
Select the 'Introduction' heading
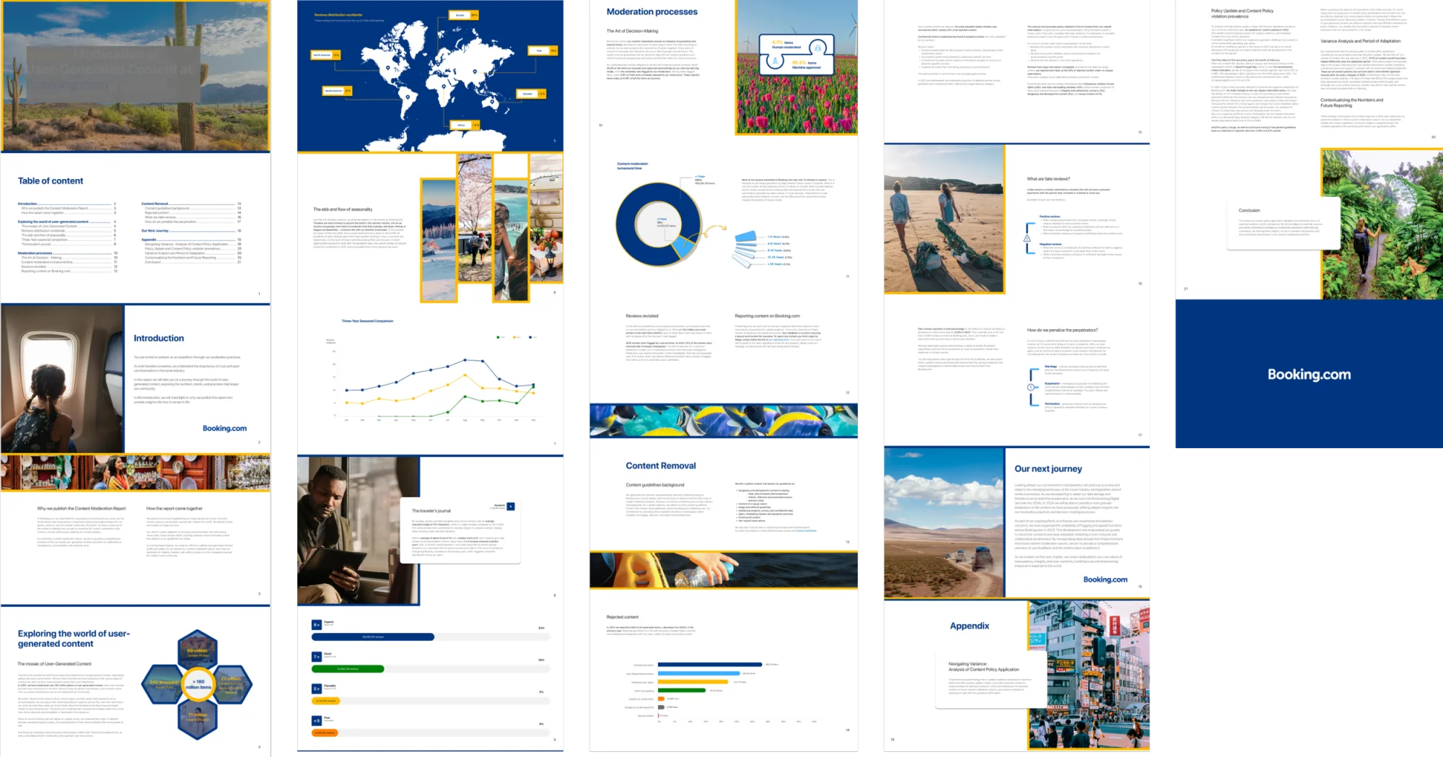(159, 338)
